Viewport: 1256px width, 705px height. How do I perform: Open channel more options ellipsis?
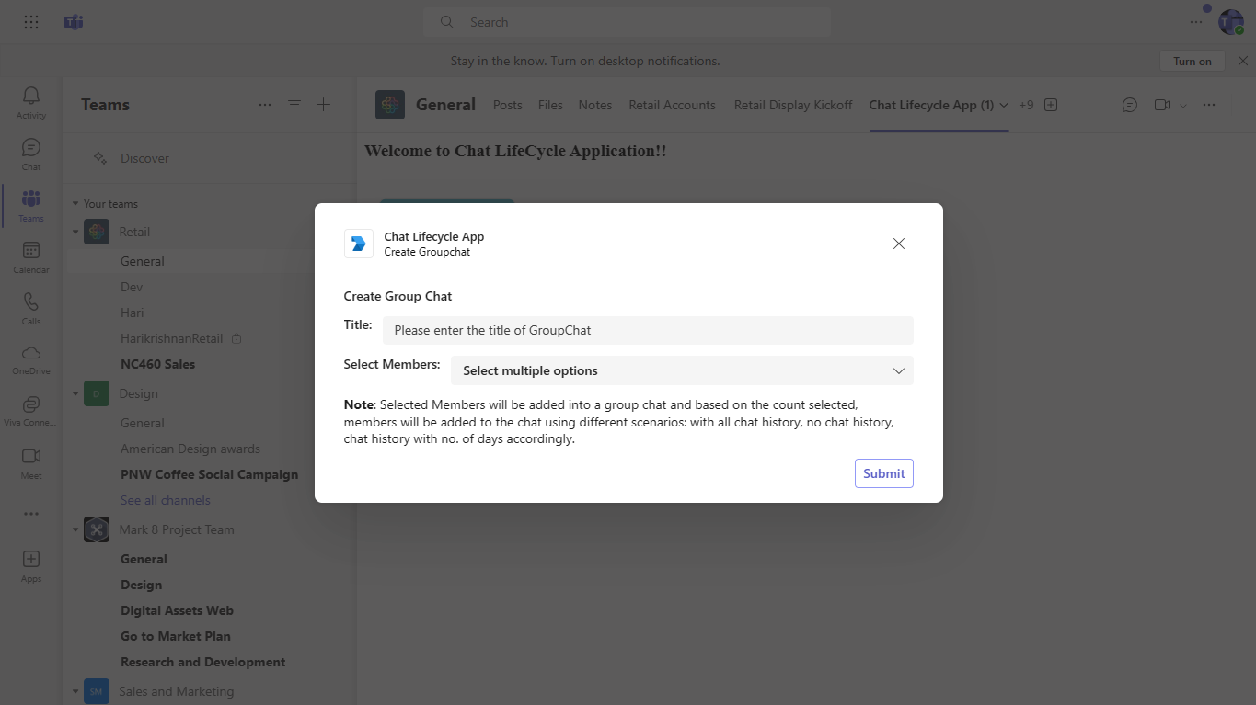click(1209, 105)
